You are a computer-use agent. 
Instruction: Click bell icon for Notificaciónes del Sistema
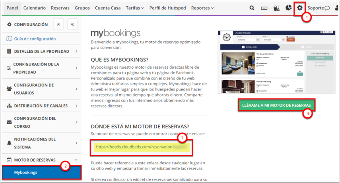click(9, 143)
